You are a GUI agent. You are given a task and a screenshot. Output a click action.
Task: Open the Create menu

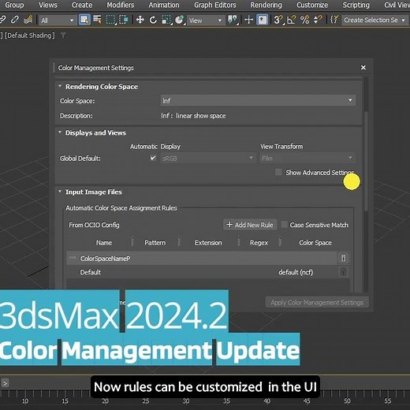pos(82,5)
